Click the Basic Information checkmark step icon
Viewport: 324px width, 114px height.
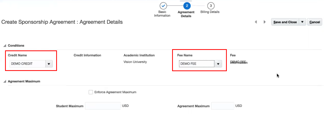pyautogui.click(x=163, y=6)
